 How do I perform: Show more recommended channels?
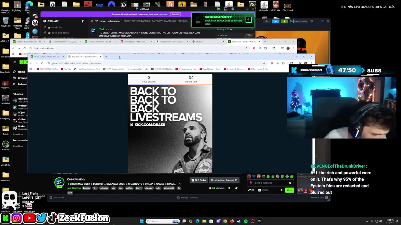click(18, 146)
